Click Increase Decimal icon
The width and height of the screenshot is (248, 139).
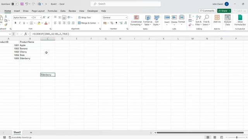(121, 23)
